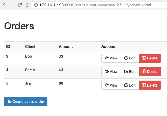
Task: Click the trash icon for Jim's order
Action: 144,85
